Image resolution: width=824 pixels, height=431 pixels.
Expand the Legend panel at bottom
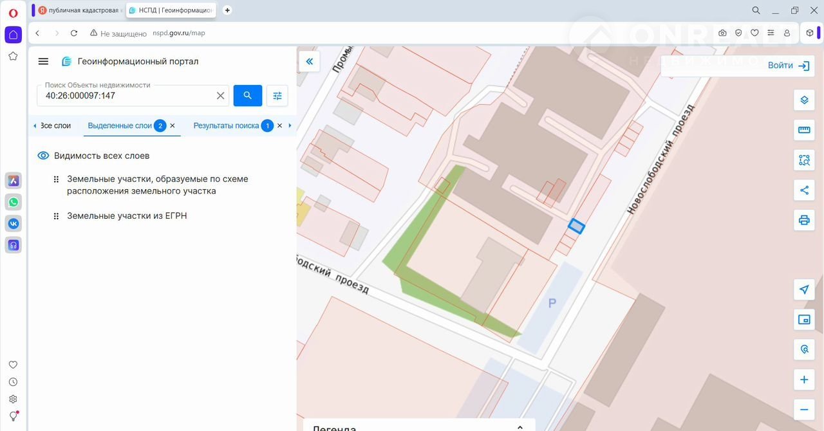[520, 426]
